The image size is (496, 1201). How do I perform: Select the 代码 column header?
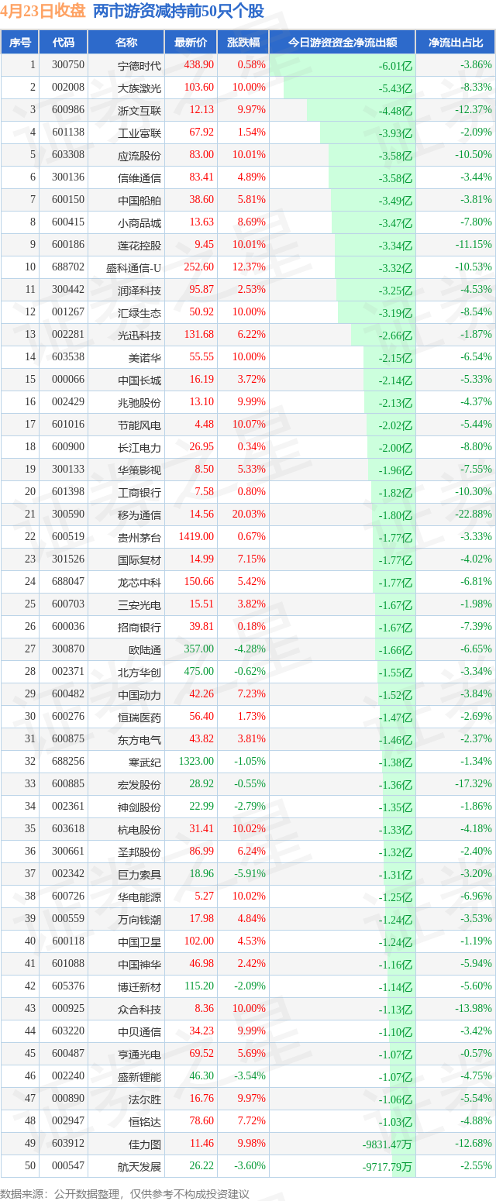(x=64, y=43)
